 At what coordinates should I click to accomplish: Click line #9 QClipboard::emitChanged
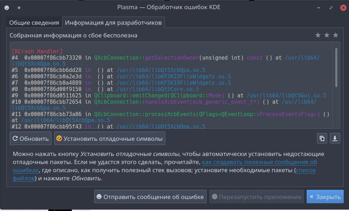coord(169,96)
